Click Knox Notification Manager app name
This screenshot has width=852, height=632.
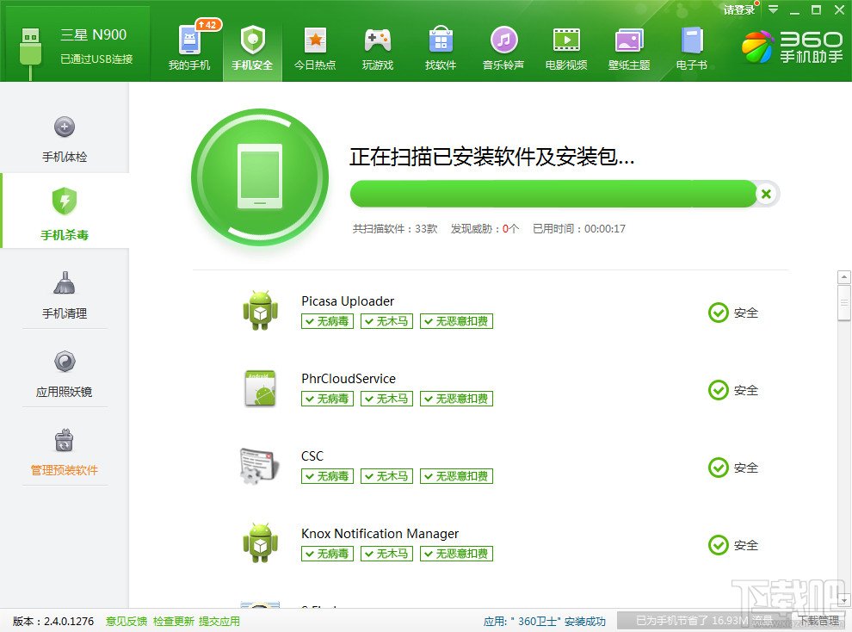[380, 534]
